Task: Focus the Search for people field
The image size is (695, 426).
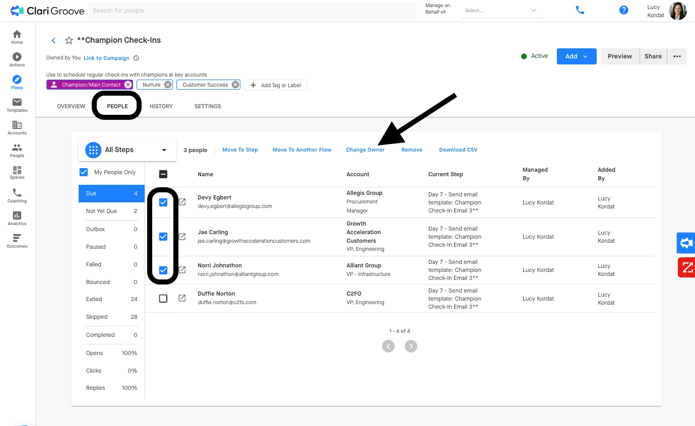Action: click(252, 11)
